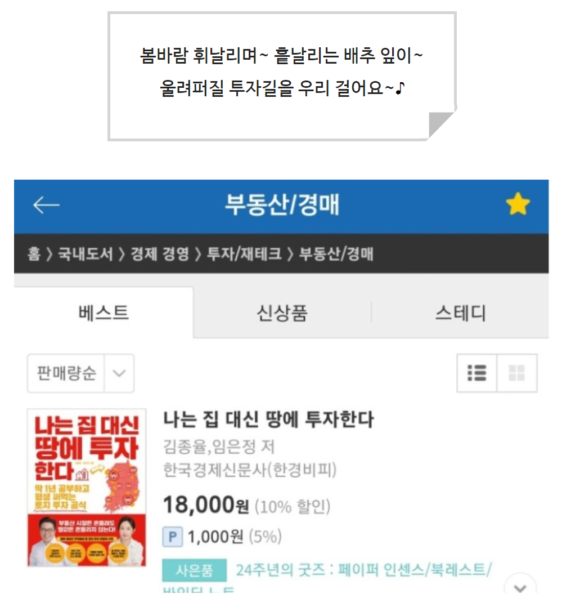Click the P point icon
The image size is (562, 607).
click(173, 537)
